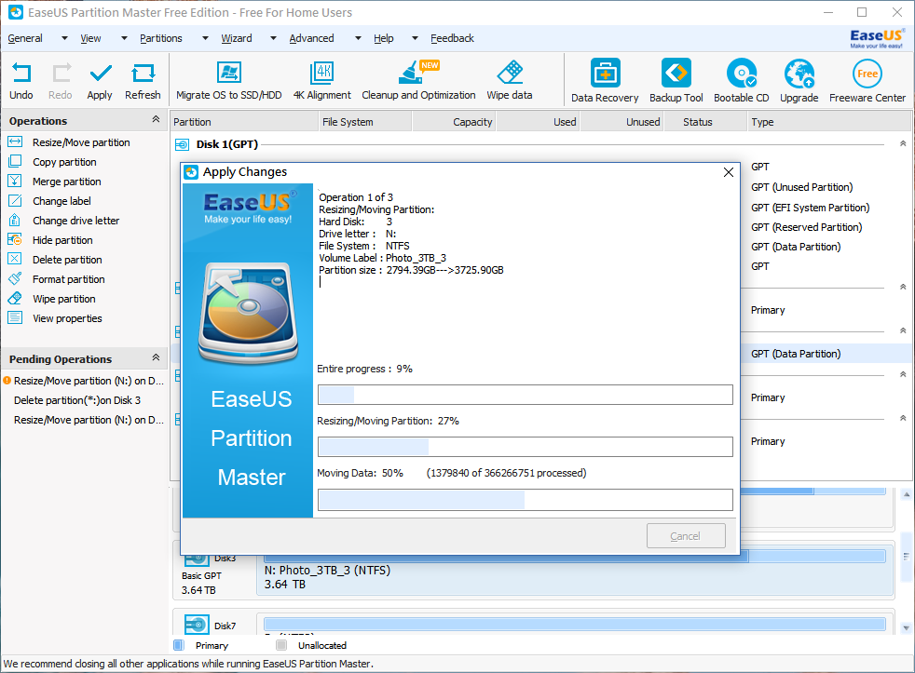Apply pending operations via toolbar checkmark
Image resolution: width=915 pixels, height=673 pixels.
point(101,74)
